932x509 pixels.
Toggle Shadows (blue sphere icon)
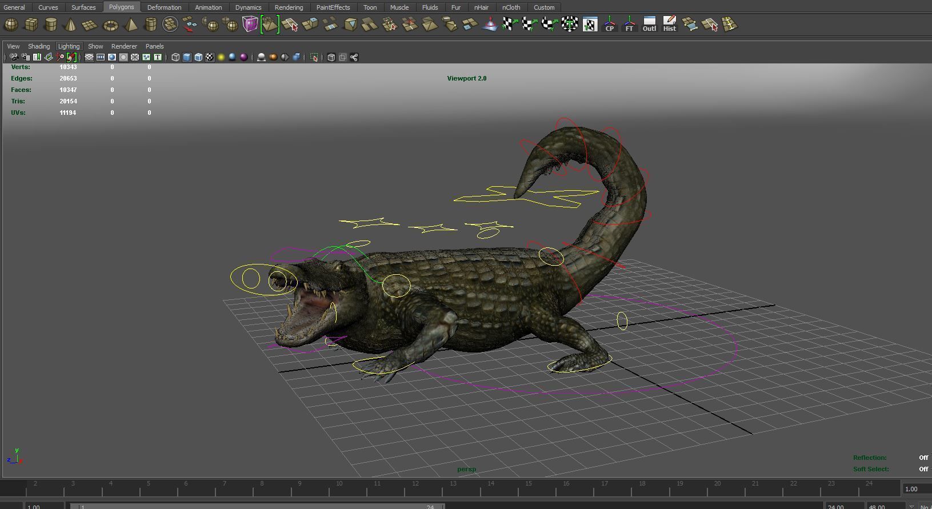click(x=232, y=57)
